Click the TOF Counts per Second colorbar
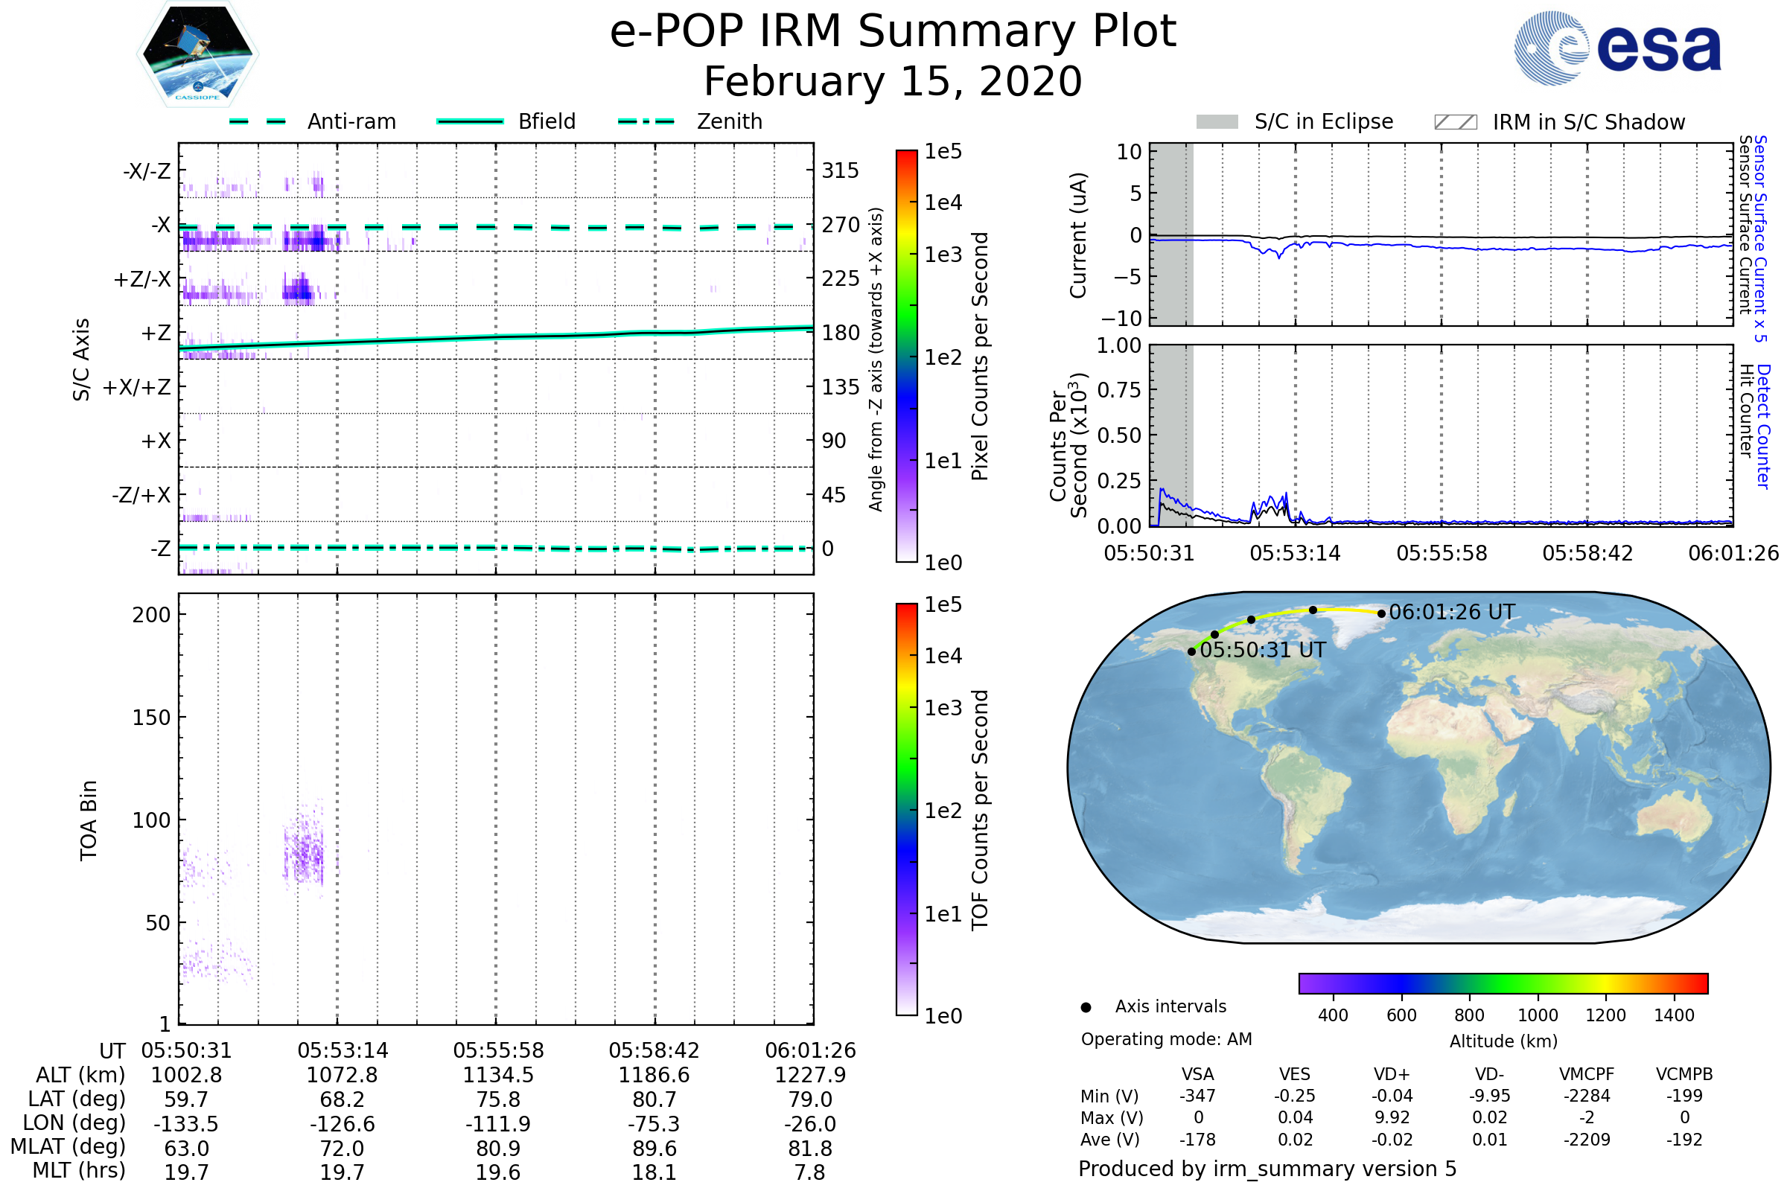This screenshot has width=1787, height=1191. point(906,810)
